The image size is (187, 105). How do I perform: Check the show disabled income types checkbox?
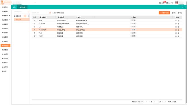point(53,13)
